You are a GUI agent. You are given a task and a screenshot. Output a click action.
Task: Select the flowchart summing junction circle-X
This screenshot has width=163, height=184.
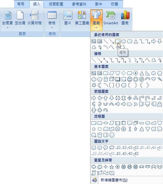pos(118,129)
